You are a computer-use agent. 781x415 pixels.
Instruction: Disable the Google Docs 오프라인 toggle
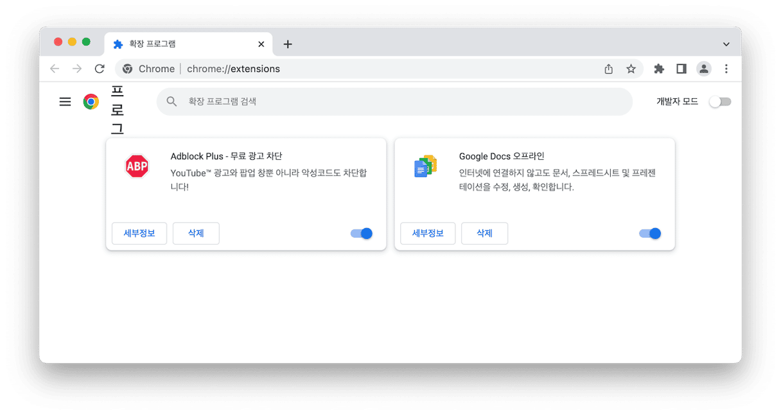point(650,233)
